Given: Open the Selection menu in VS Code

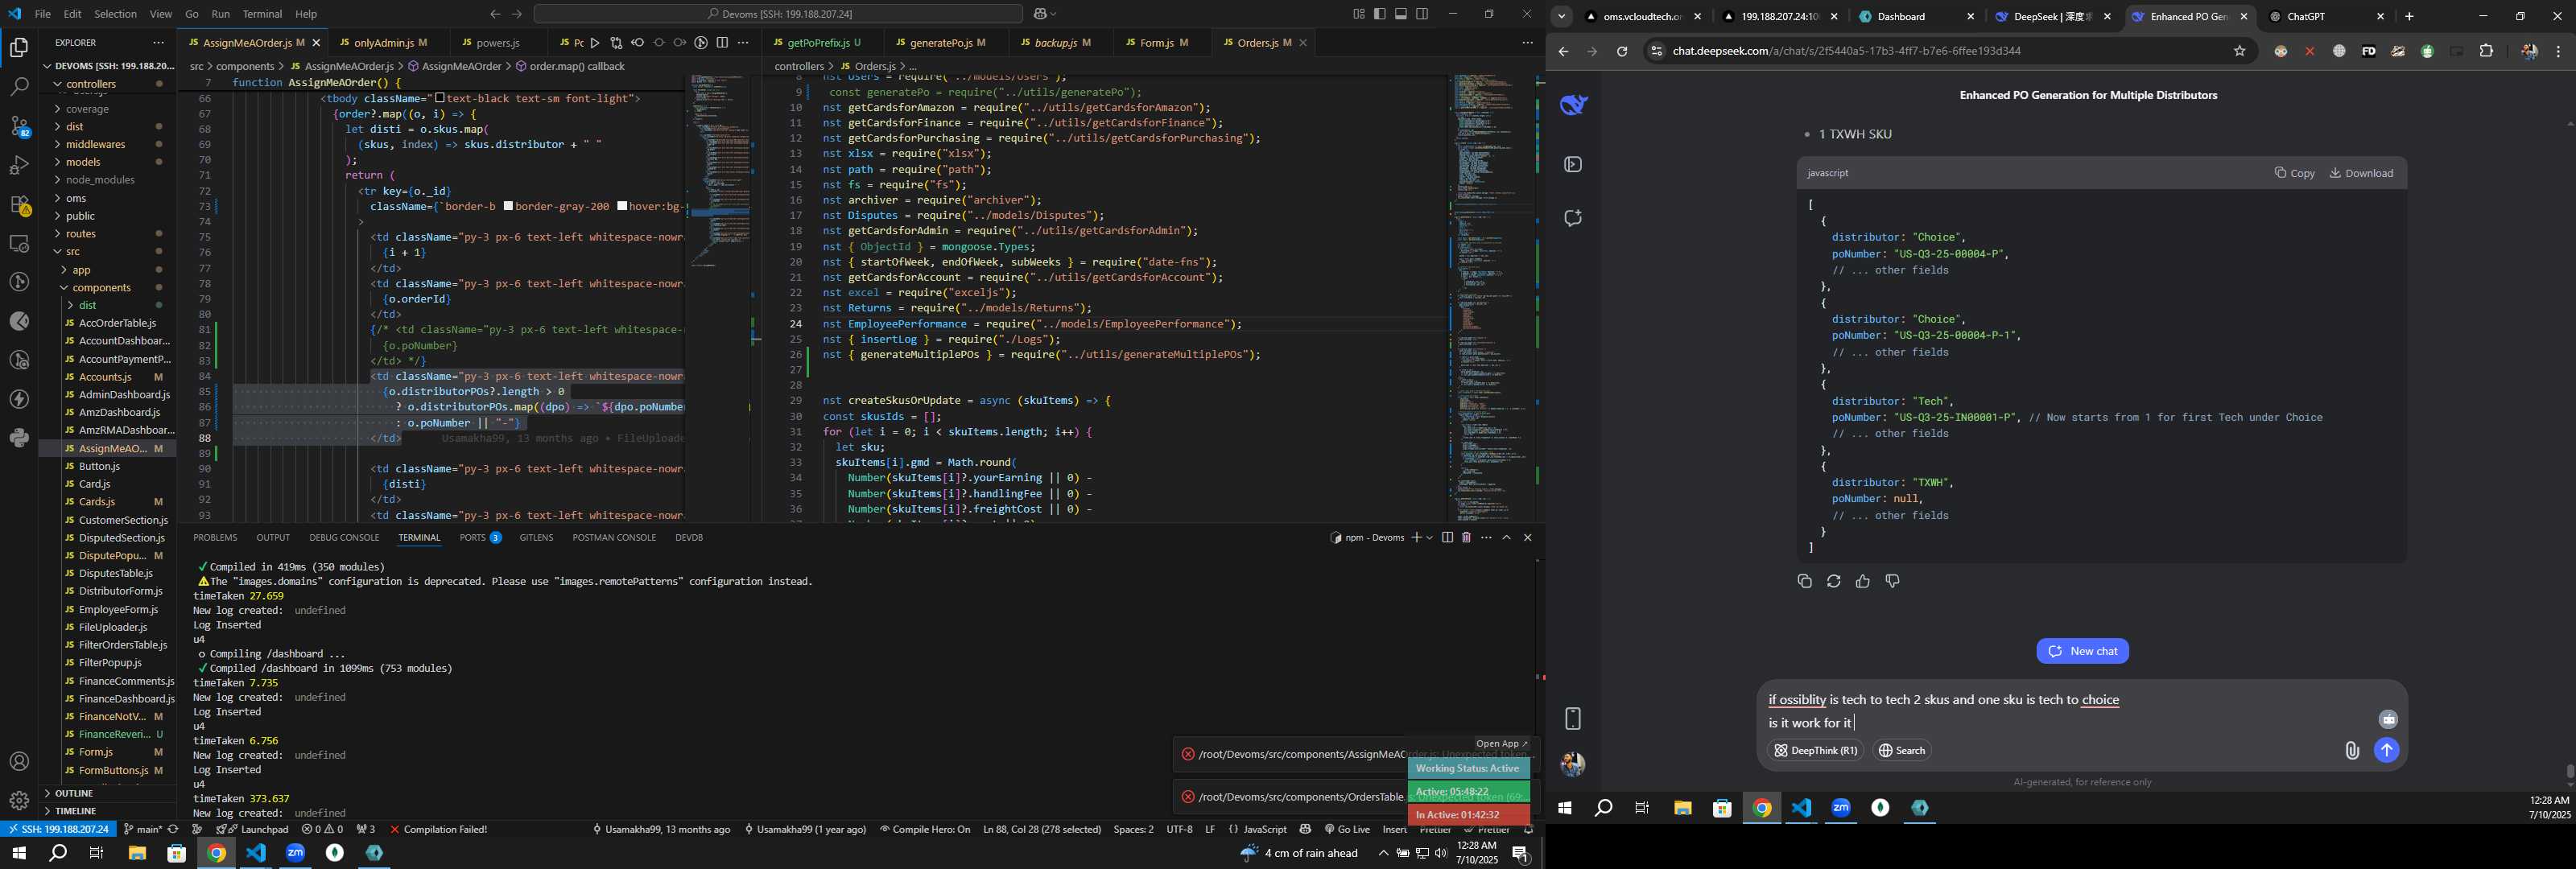Looking at the screenshot, I should coord(115,14).
